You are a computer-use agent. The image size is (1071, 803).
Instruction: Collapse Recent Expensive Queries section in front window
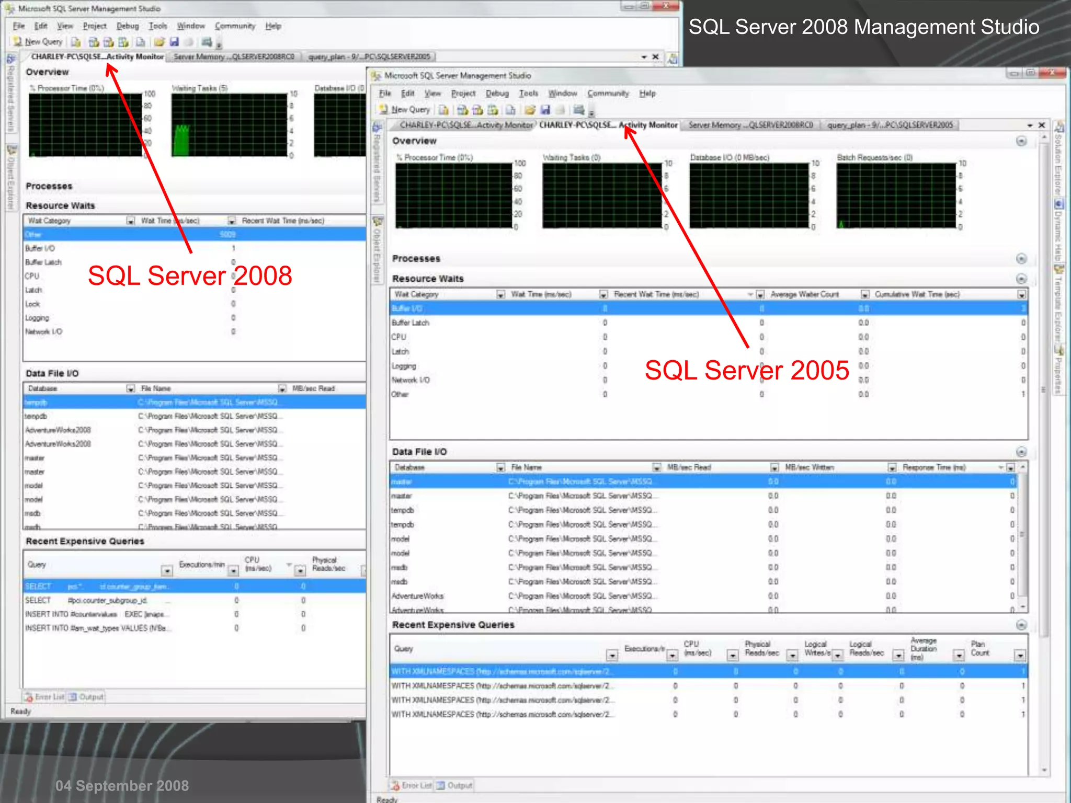[1021, 625]
